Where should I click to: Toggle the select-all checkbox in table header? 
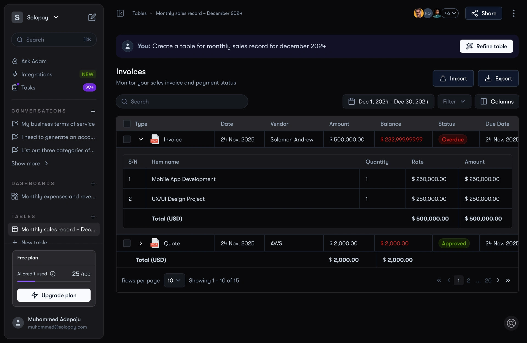127,124
